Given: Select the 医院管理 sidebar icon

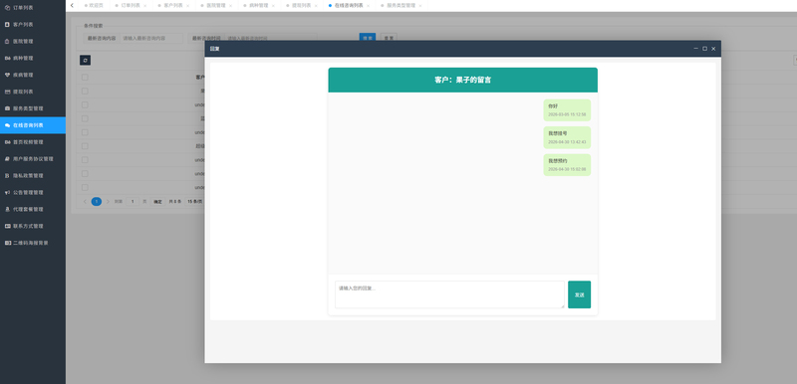Looking at the screenshot, I should 7,41.
